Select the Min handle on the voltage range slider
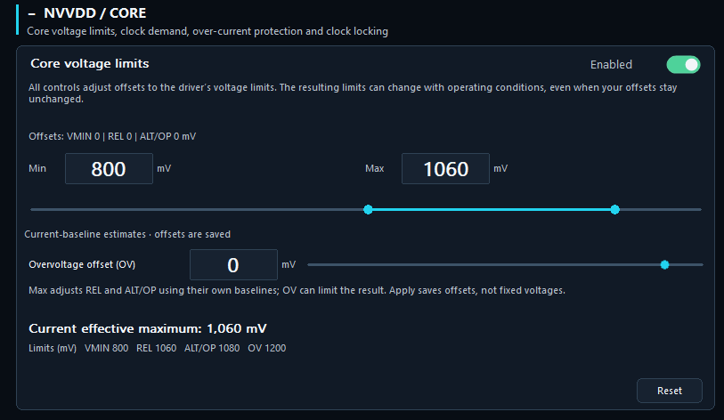 click(x=368, y=209)
